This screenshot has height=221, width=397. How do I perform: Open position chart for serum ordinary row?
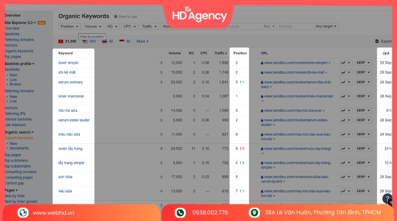pos(345,82)
